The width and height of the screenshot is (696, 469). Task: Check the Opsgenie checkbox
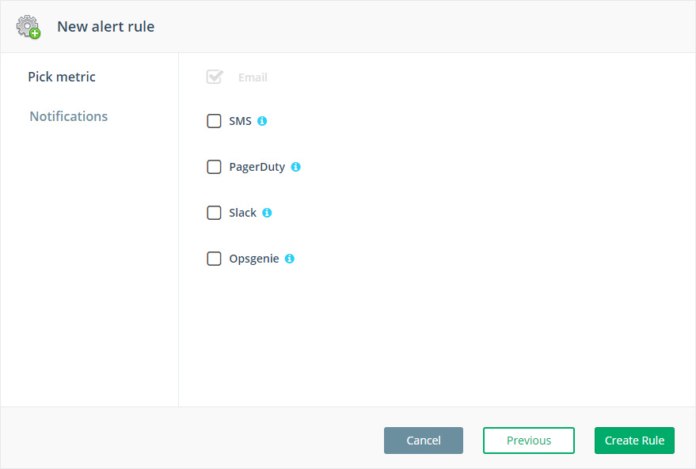click(x=214, y=259)
